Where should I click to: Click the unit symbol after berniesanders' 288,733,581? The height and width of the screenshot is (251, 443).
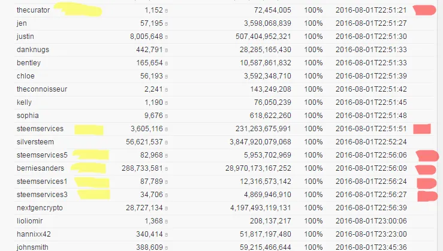pyautogui.click(x=167, y=169)
